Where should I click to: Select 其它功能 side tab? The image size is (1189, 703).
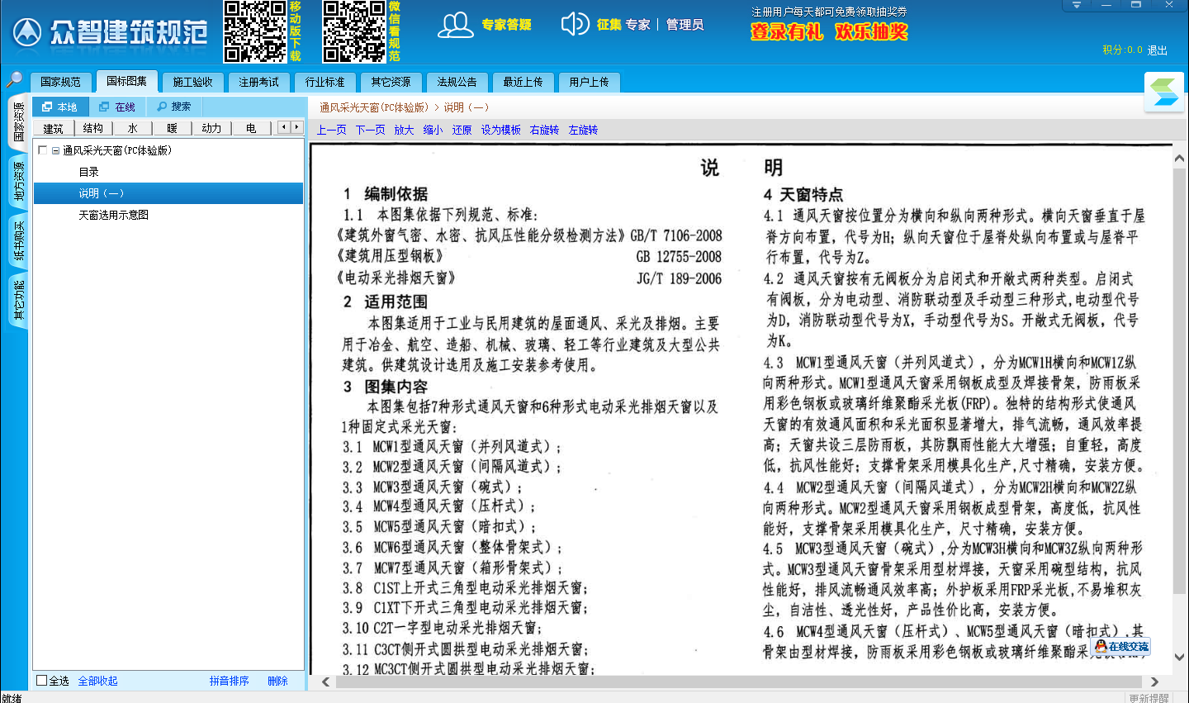18,301
